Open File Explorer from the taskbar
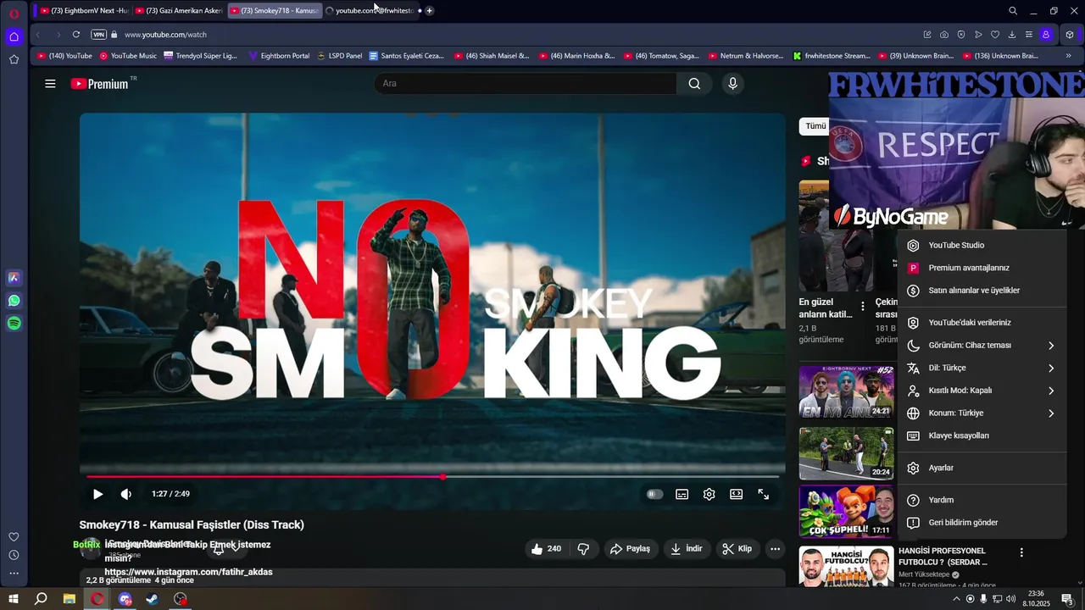1085x610 pixels. pos(70,599)
